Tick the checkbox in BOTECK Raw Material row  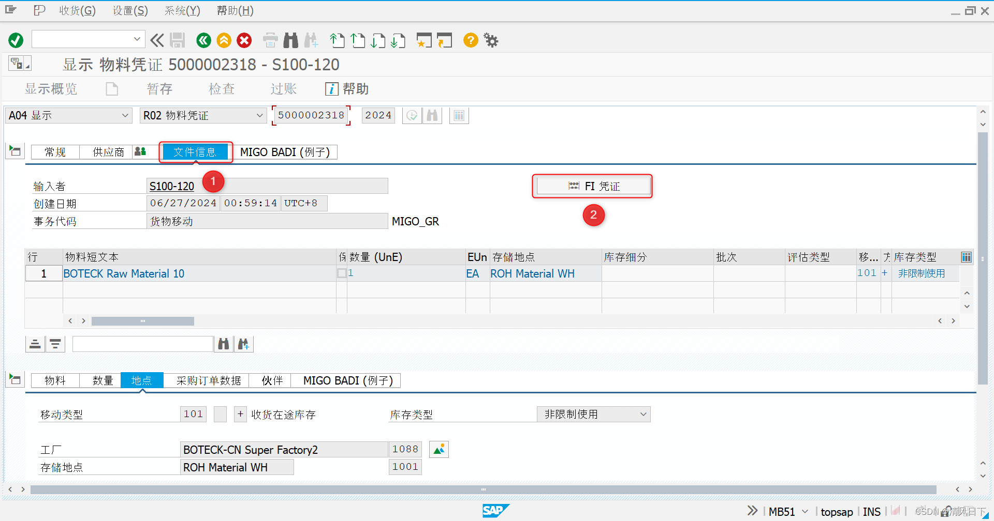tap(342, 273)
